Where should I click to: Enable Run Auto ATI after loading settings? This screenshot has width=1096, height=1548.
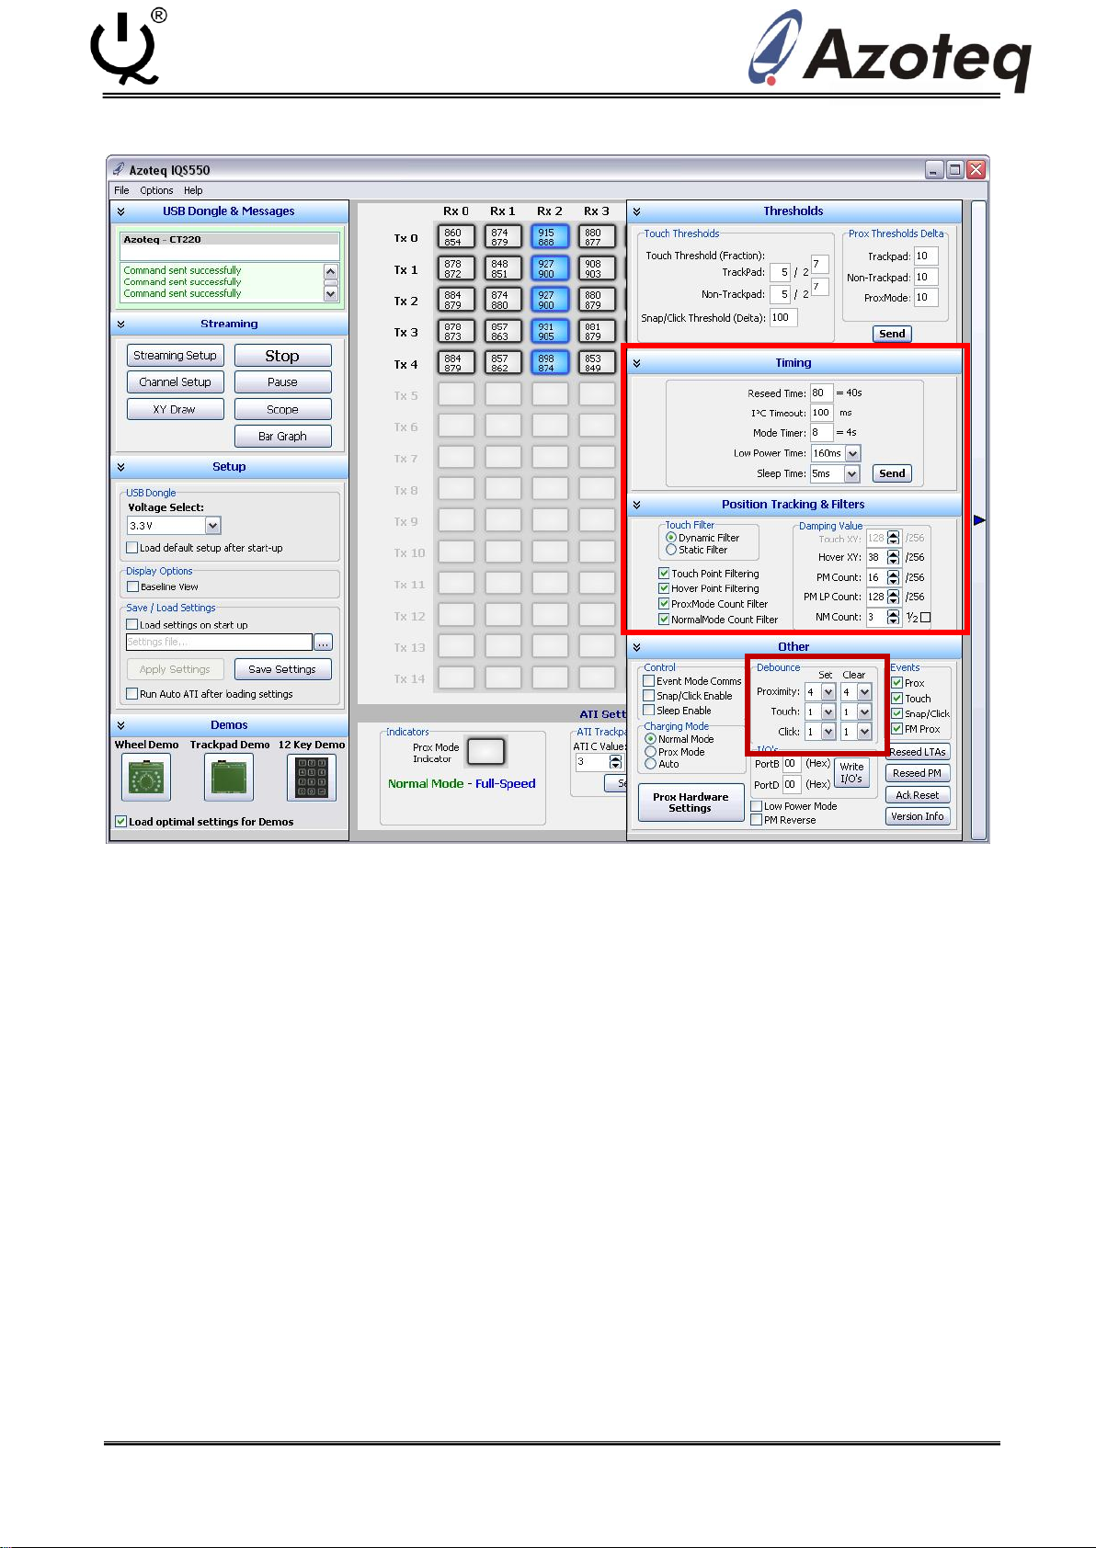132,694
